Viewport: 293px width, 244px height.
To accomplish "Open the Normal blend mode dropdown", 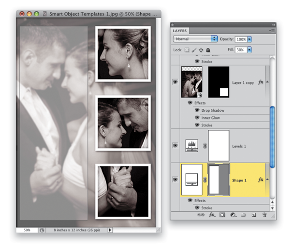I will pos(195,39).
